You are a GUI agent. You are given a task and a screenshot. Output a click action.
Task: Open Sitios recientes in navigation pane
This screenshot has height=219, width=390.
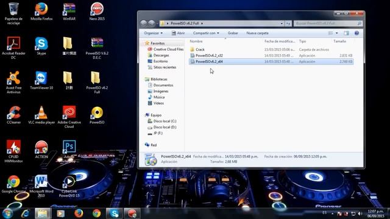click(162, 68)
